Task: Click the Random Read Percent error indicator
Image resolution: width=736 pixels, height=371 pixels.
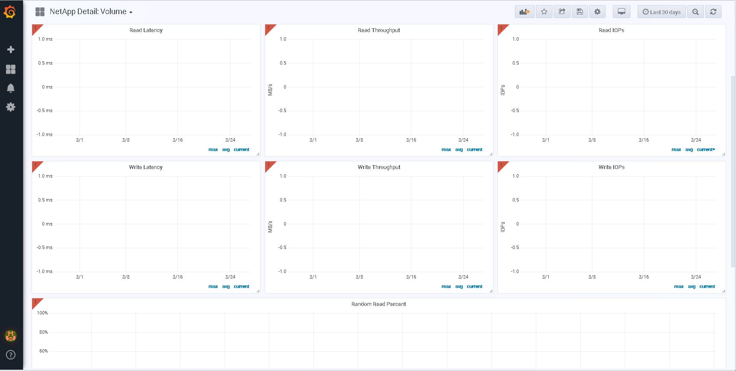Action: tap(36, 302)
